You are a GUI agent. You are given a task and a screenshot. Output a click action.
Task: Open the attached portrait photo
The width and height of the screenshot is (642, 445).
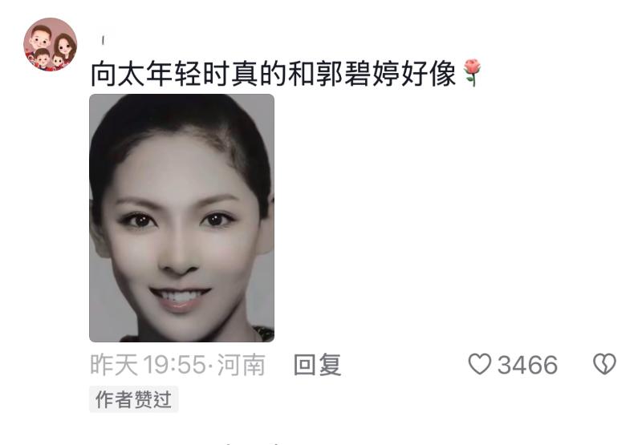tap(182, 218)
